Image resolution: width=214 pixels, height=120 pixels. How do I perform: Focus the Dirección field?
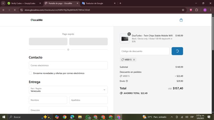coord(68,110)
